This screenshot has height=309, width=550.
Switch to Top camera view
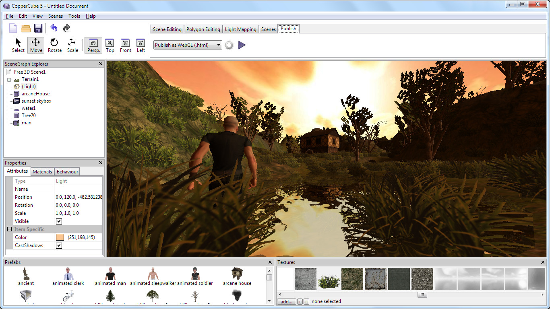(x=110, y=45)
